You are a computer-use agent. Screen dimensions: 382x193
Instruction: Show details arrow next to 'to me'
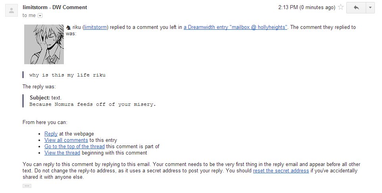(x=40, y=15)
